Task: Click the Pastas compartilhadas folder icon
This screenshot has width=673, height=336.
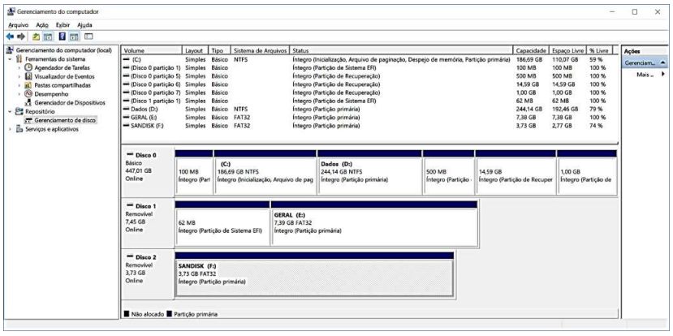Action: (28, 84)
